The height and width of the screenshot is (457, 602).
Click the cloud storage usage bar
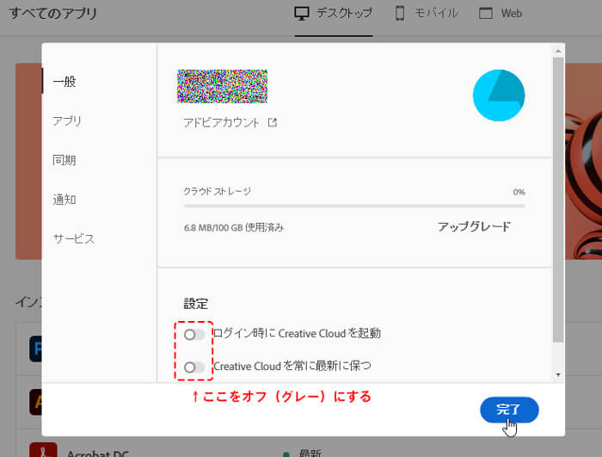pos(354,206)
